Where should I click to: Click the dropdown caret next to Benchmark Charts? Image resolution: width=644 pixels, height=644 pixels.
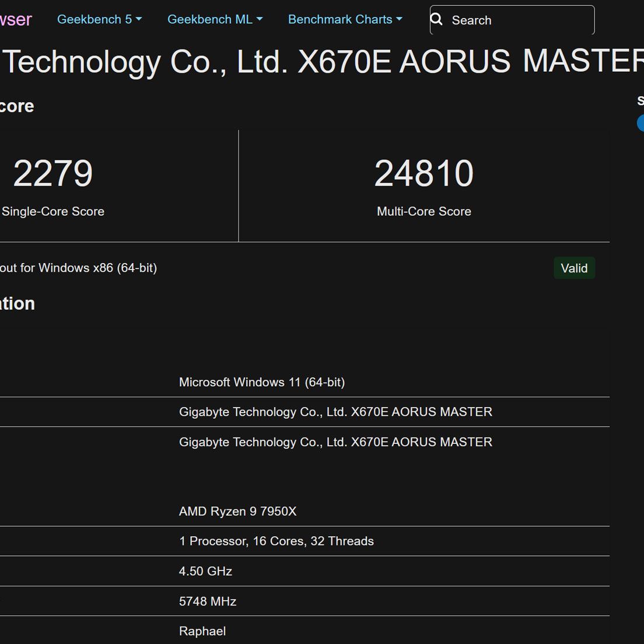(x=400, y=19)
